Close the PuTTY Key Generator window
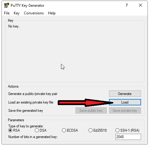This screenshot has height=146, width=149. pos(140,5)
